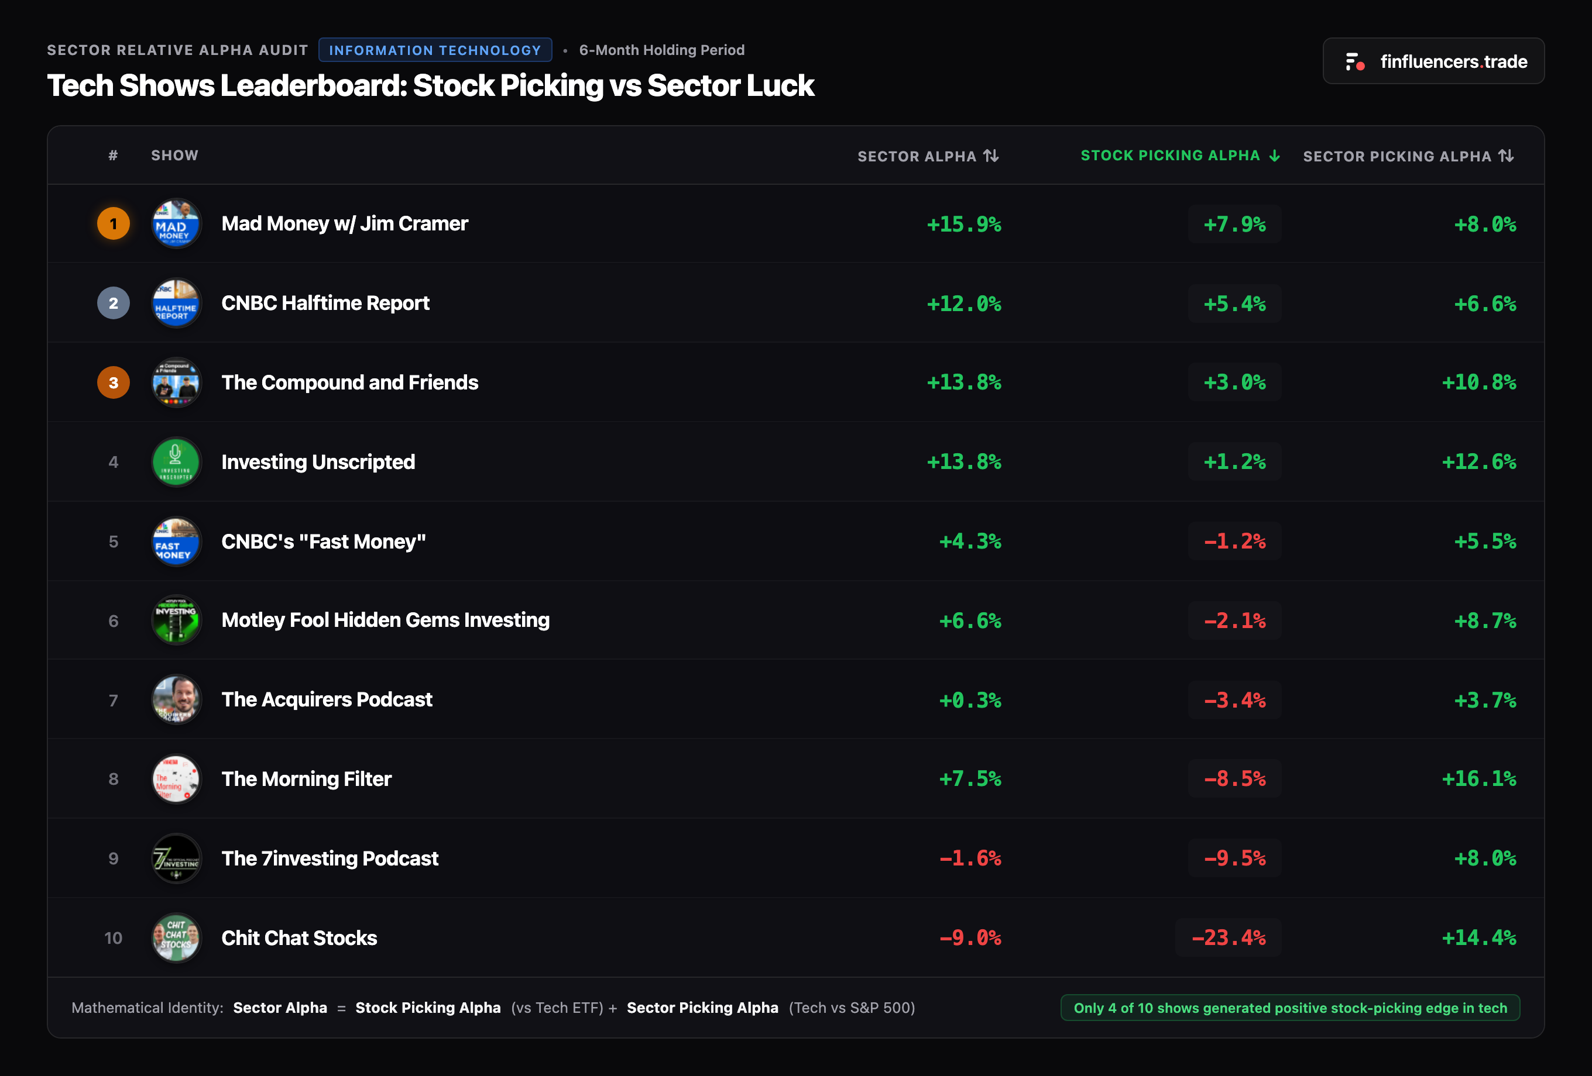Click the +10.8% sector picking alpha value

(1479, 382)
